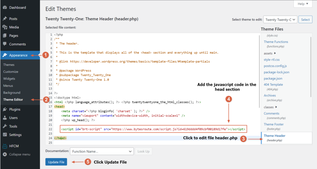The width and height of the screenshot is (317, 169).
Task: Click the meta viewport line
Action: pyautogui.click(x=123, y=116)
